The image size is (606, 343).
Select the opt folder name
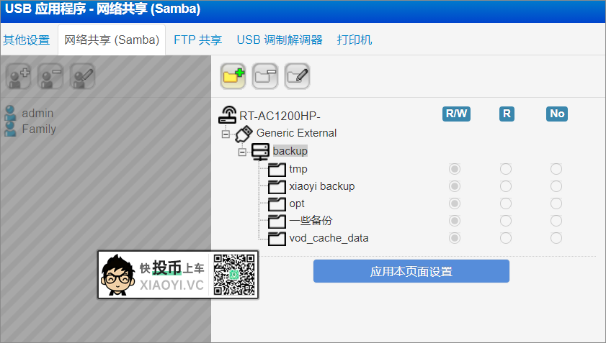(297, 203)
